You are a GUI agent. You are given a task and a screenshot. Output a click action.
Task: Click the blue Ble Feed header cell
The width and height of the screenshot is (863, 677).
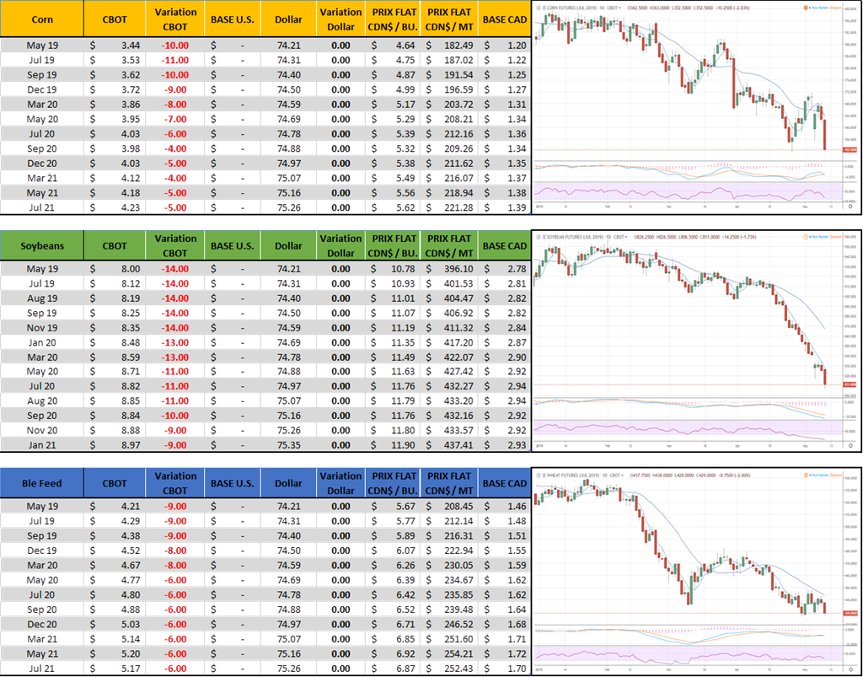pos(42,483)
